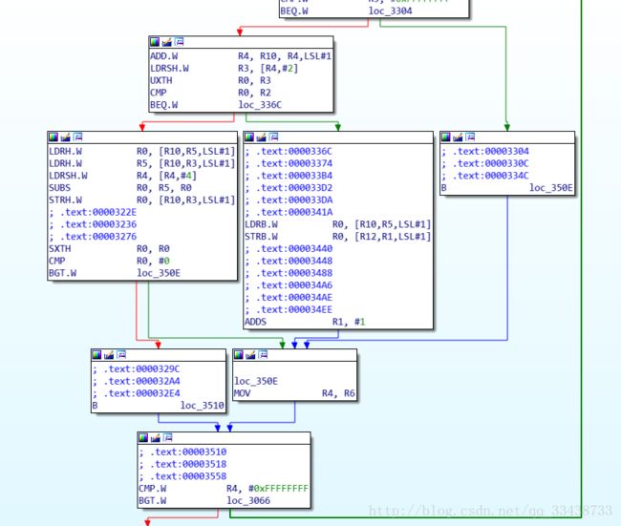Select the ADDS R1, #1 instruction
The height and width of the screenshot is (526, 621).
[305, 322]
